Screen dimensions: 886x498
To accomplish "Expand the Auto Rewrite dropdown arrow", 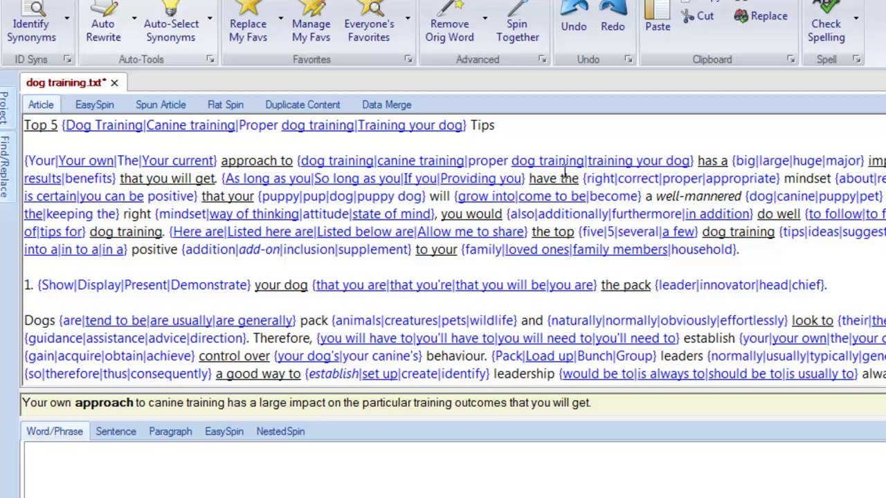I will tap(134, 17).
